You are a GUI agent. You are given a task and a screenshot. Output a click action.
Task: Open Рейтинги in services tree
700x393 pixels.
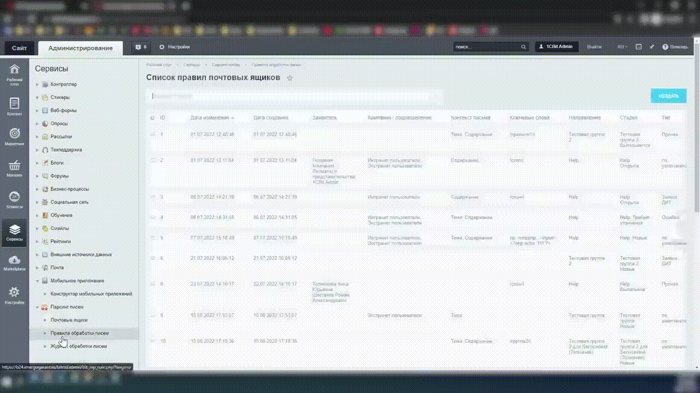tap(60, 242)
